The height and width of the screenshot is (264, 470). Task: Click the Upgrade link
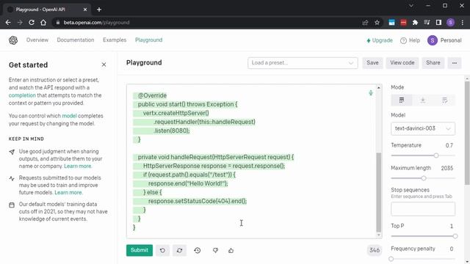(x=380, y=40)
